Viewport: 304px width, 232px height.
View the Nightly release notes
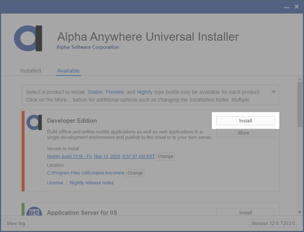[92, 183]
